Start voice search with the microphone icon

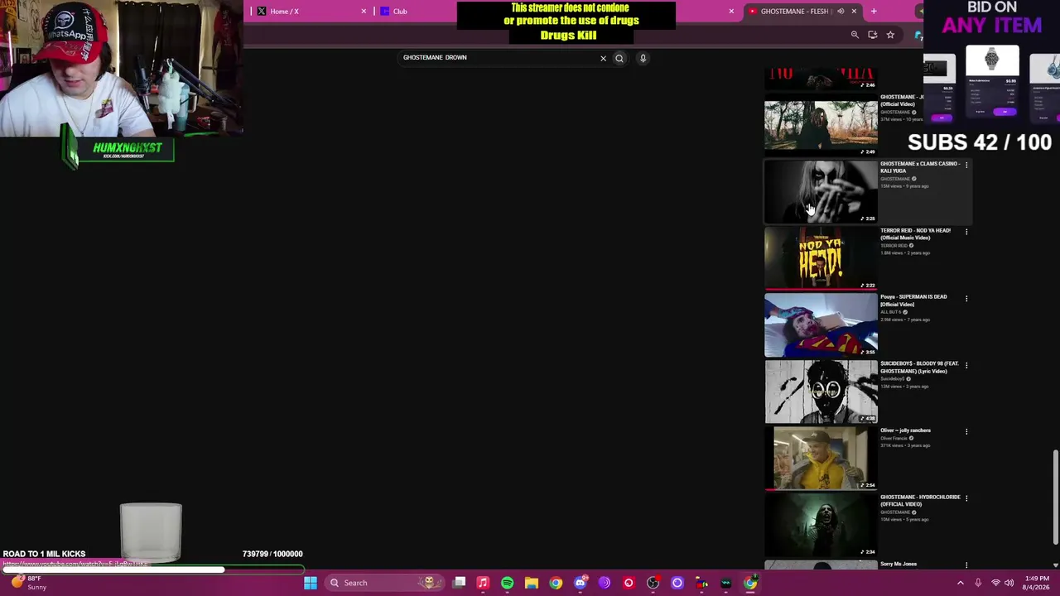point(643,58)
